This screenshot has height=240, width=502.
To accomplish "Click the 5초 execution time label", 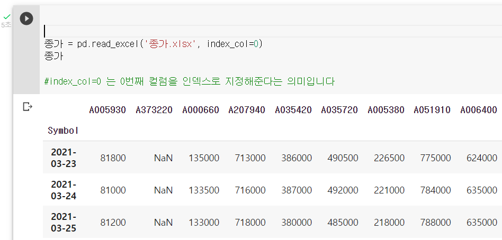I will [6, 25].
